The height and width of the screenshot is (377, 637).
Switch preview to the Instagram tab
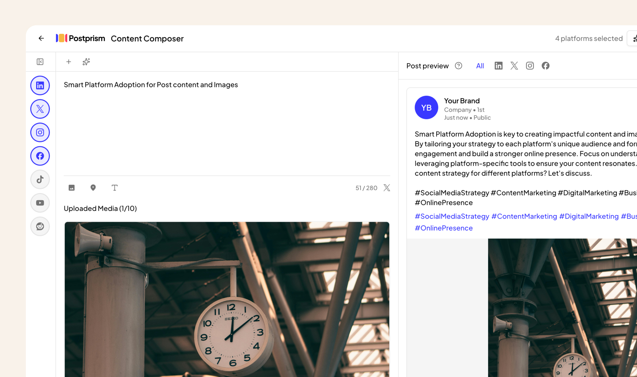pyautogui.click(x=530, y=66)
